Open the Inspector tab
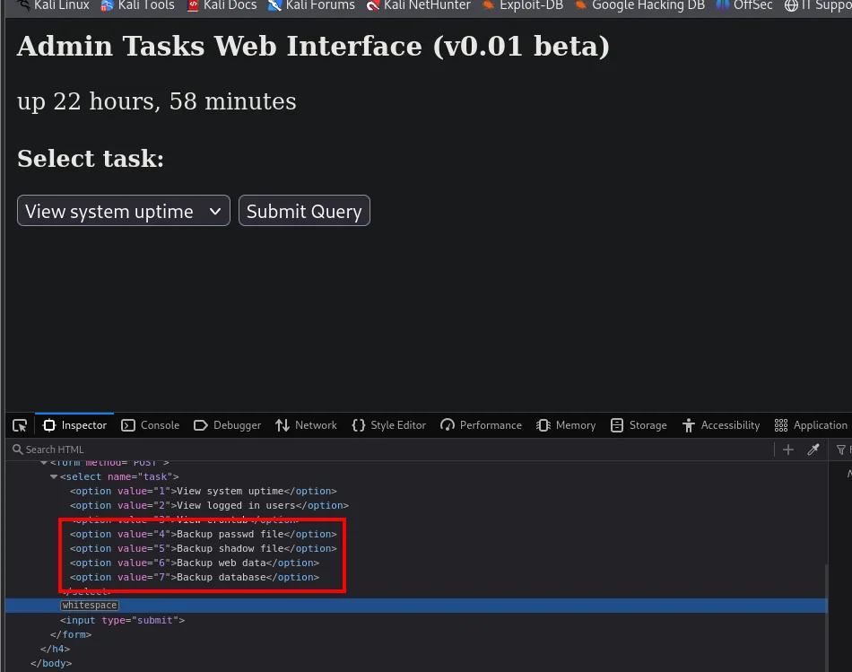 coord(75,425)
